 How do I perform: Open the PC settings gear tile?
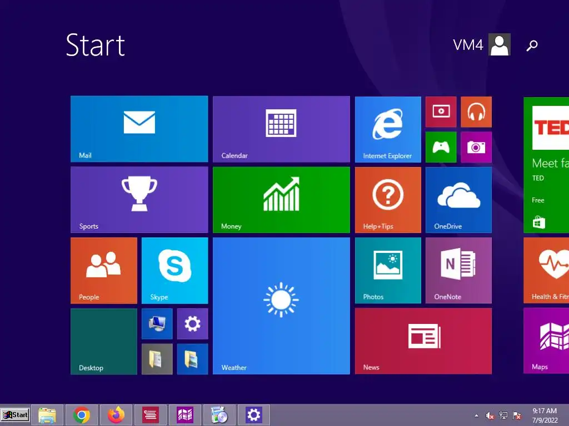[192, 324]
